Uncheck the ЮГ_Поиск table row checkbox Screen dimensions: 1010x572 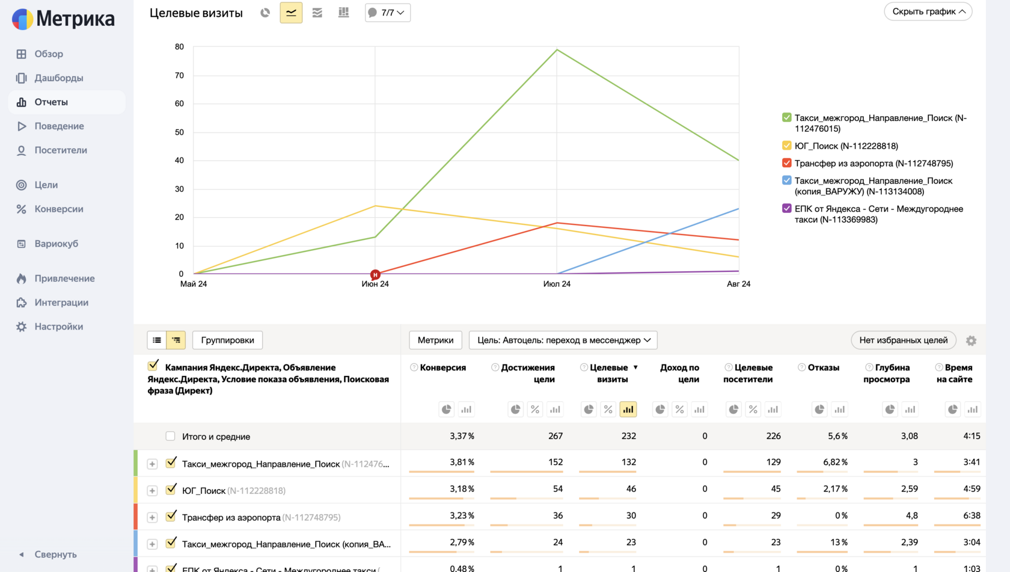(x=171, y=489)
